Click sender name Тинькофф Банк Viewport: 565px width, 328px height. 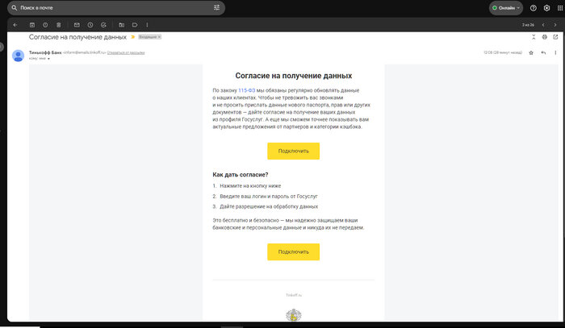click(45, 52)
